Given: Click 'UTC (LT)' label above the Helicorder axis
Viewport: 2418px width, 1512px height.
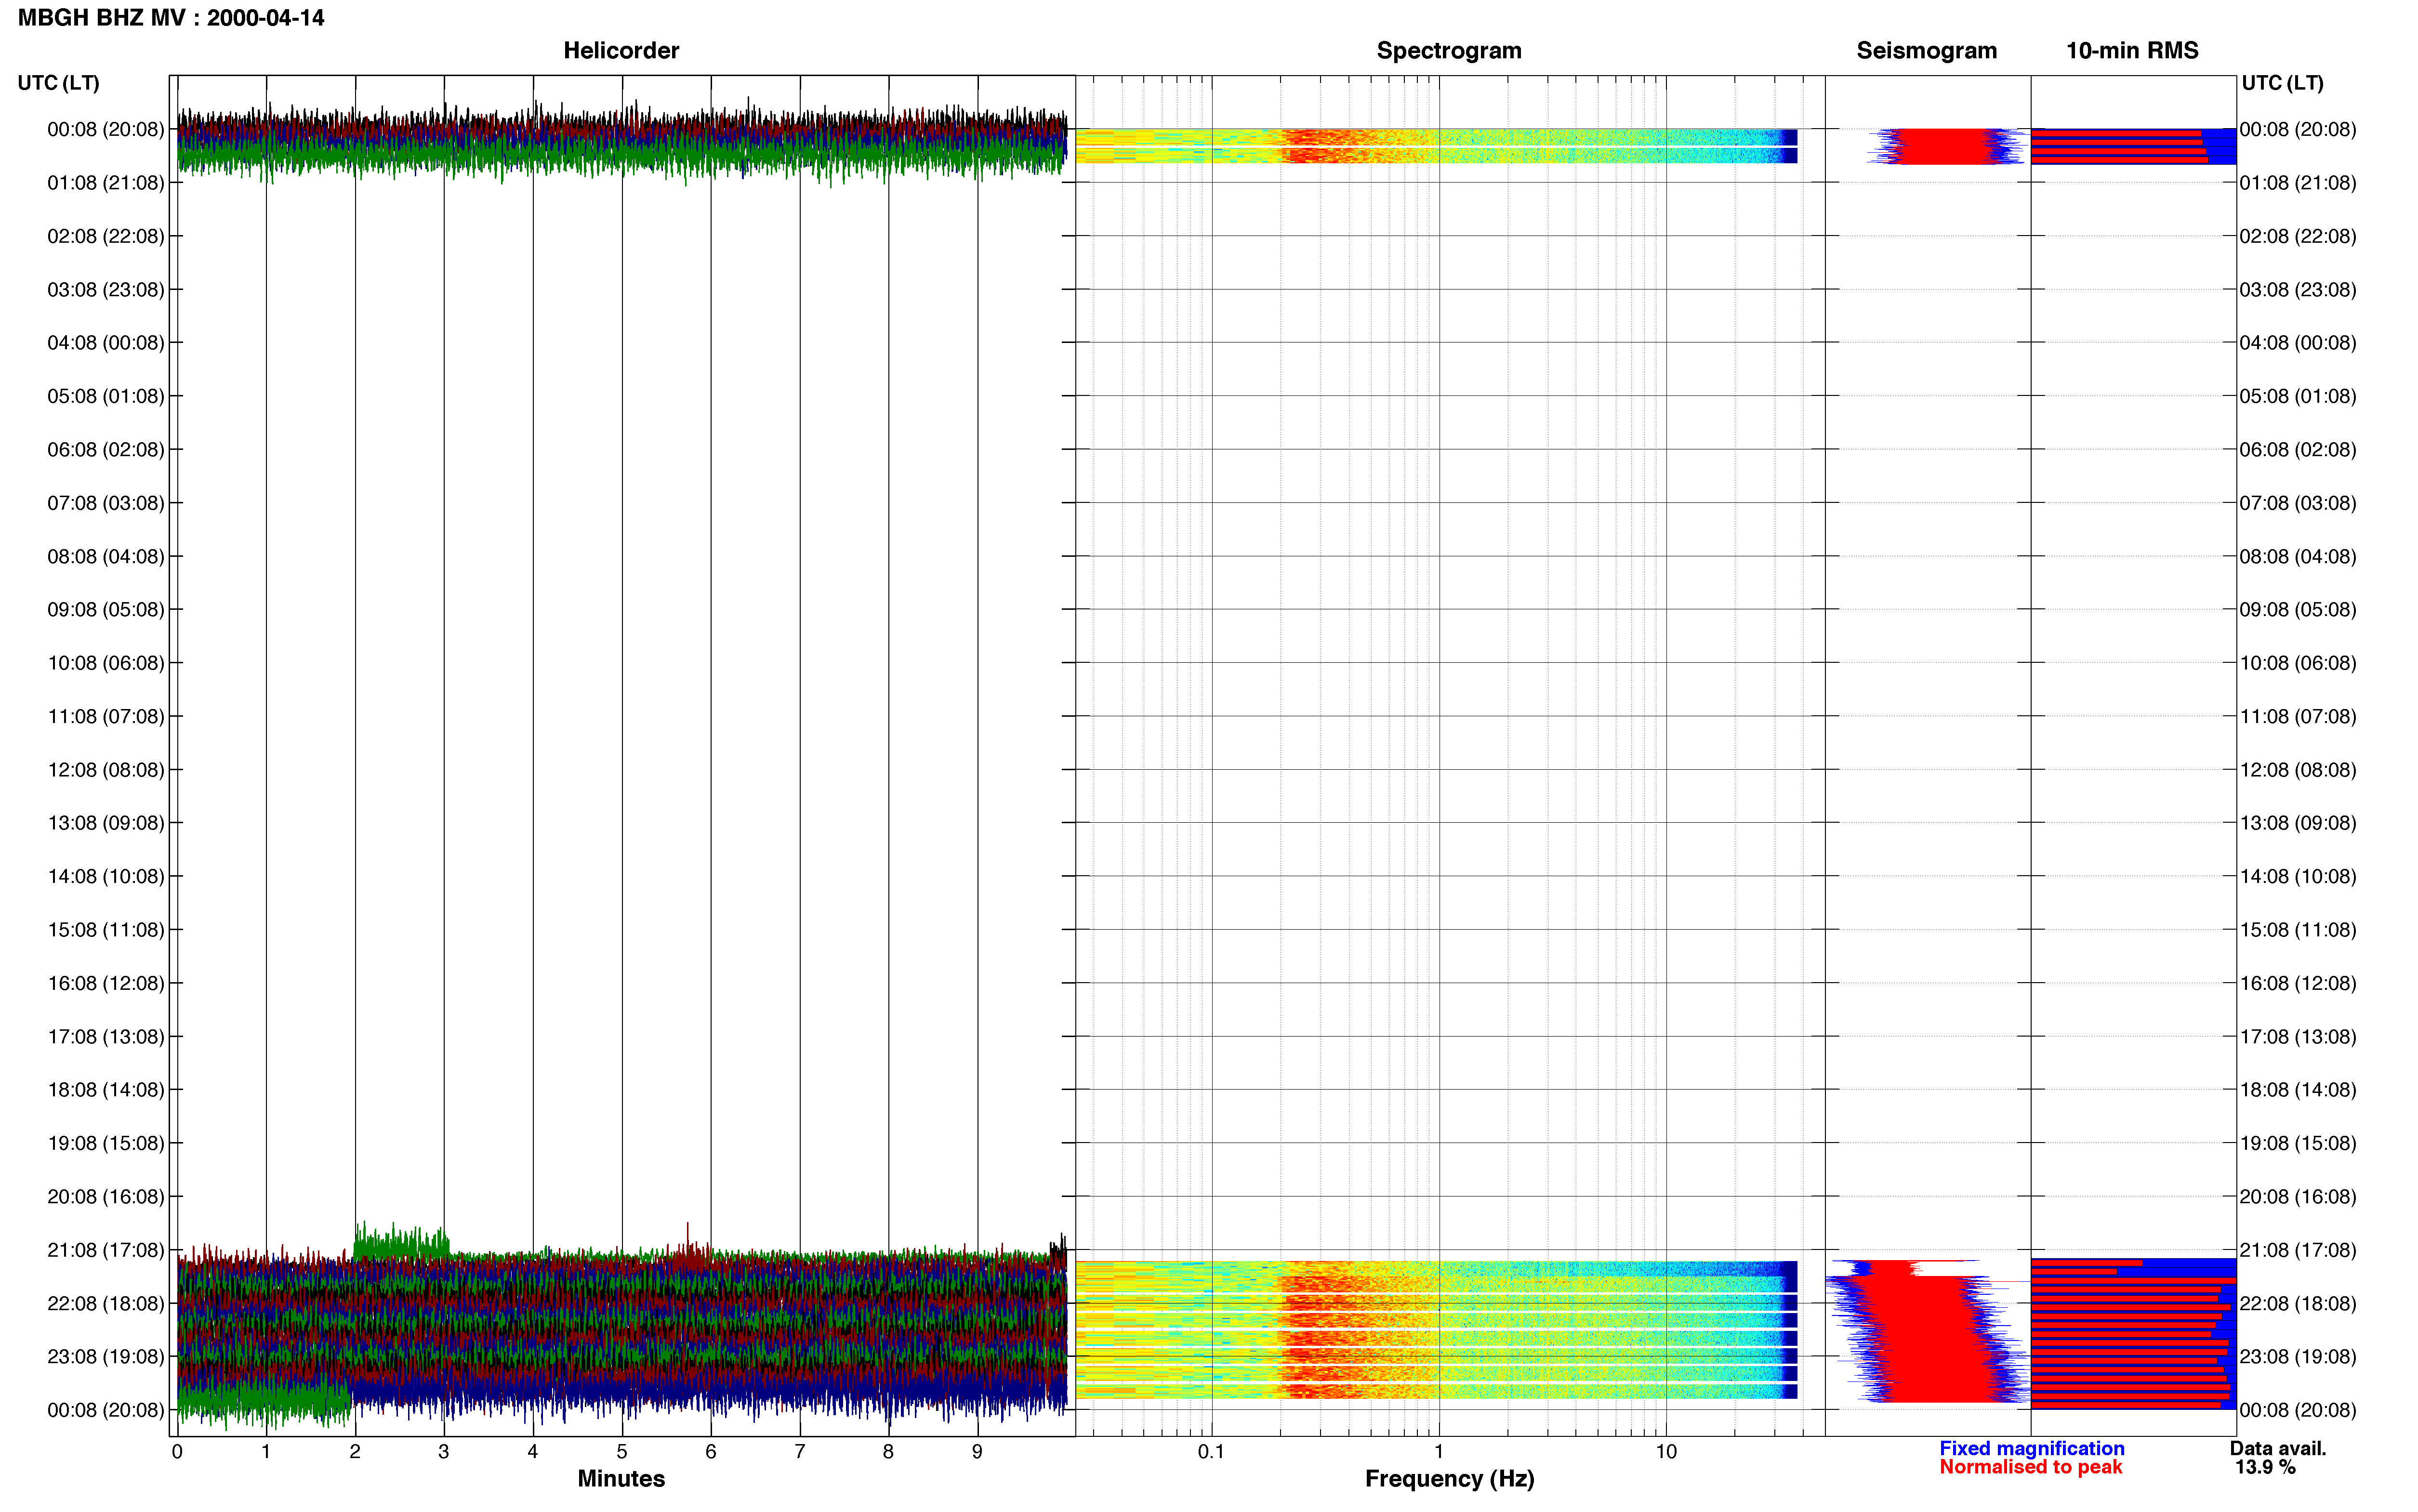Looking at the screenshot, I should coord(59,83).
